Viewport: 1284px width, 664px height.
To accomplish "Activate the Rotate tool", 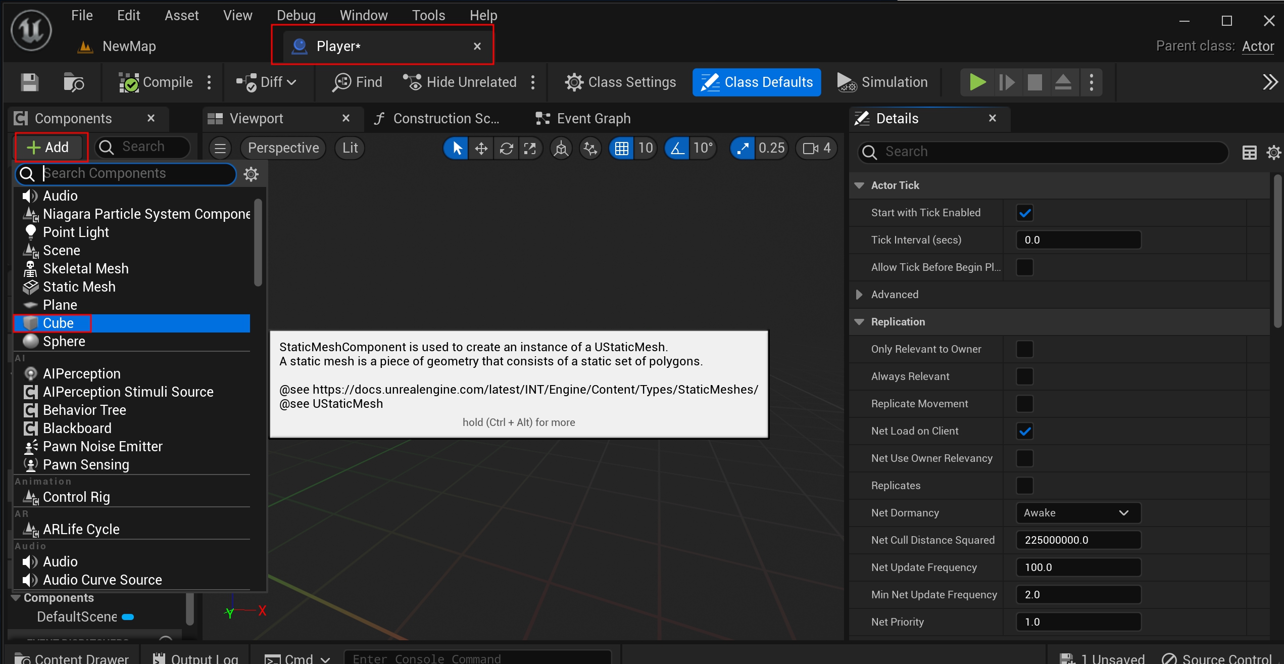I will tap(506, 148).
